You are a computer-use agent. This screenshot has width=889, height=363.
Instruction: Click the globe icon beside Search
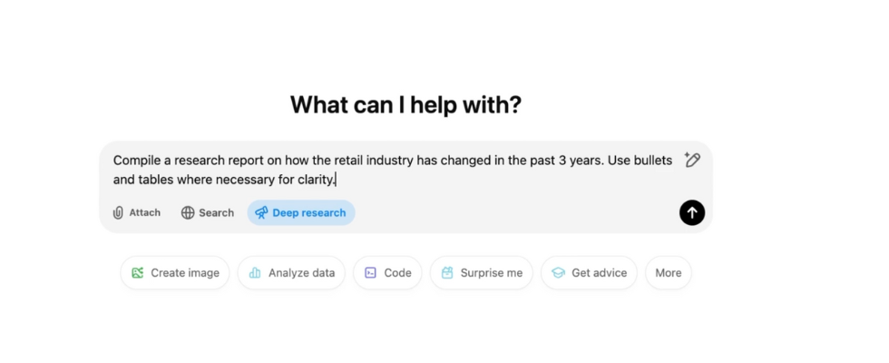(x=188, y=212)
